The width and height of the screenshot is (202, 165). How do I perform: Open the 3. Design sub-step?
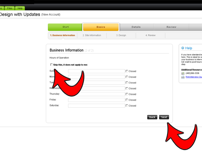point(121,35)
